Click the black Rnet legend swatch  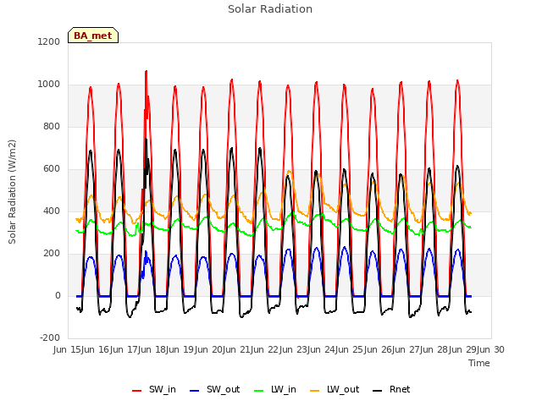[x=378, y=391]
